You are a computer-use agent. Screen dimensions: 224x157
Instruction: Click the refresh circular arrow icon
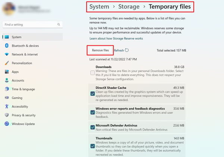coord(127,50)
